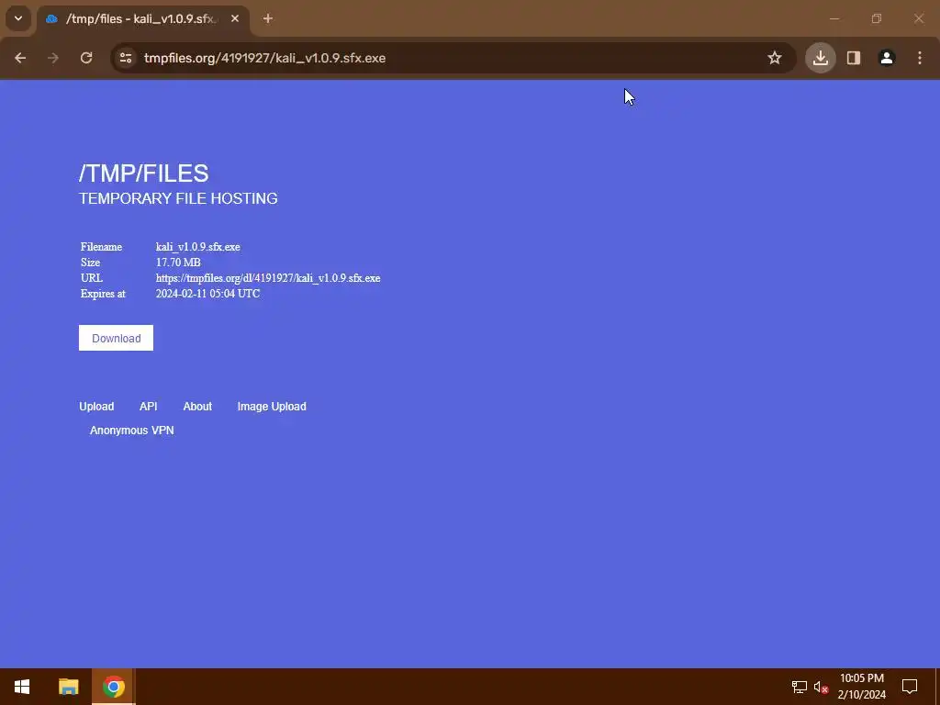Restore down the Chrome window
Image resolution: width=940 pixels, height=705 pixels.
pos(877,18)
